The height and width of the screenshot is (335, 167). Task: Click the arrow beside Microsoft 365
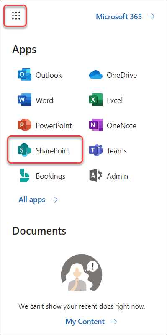click(x=152, y=16)
